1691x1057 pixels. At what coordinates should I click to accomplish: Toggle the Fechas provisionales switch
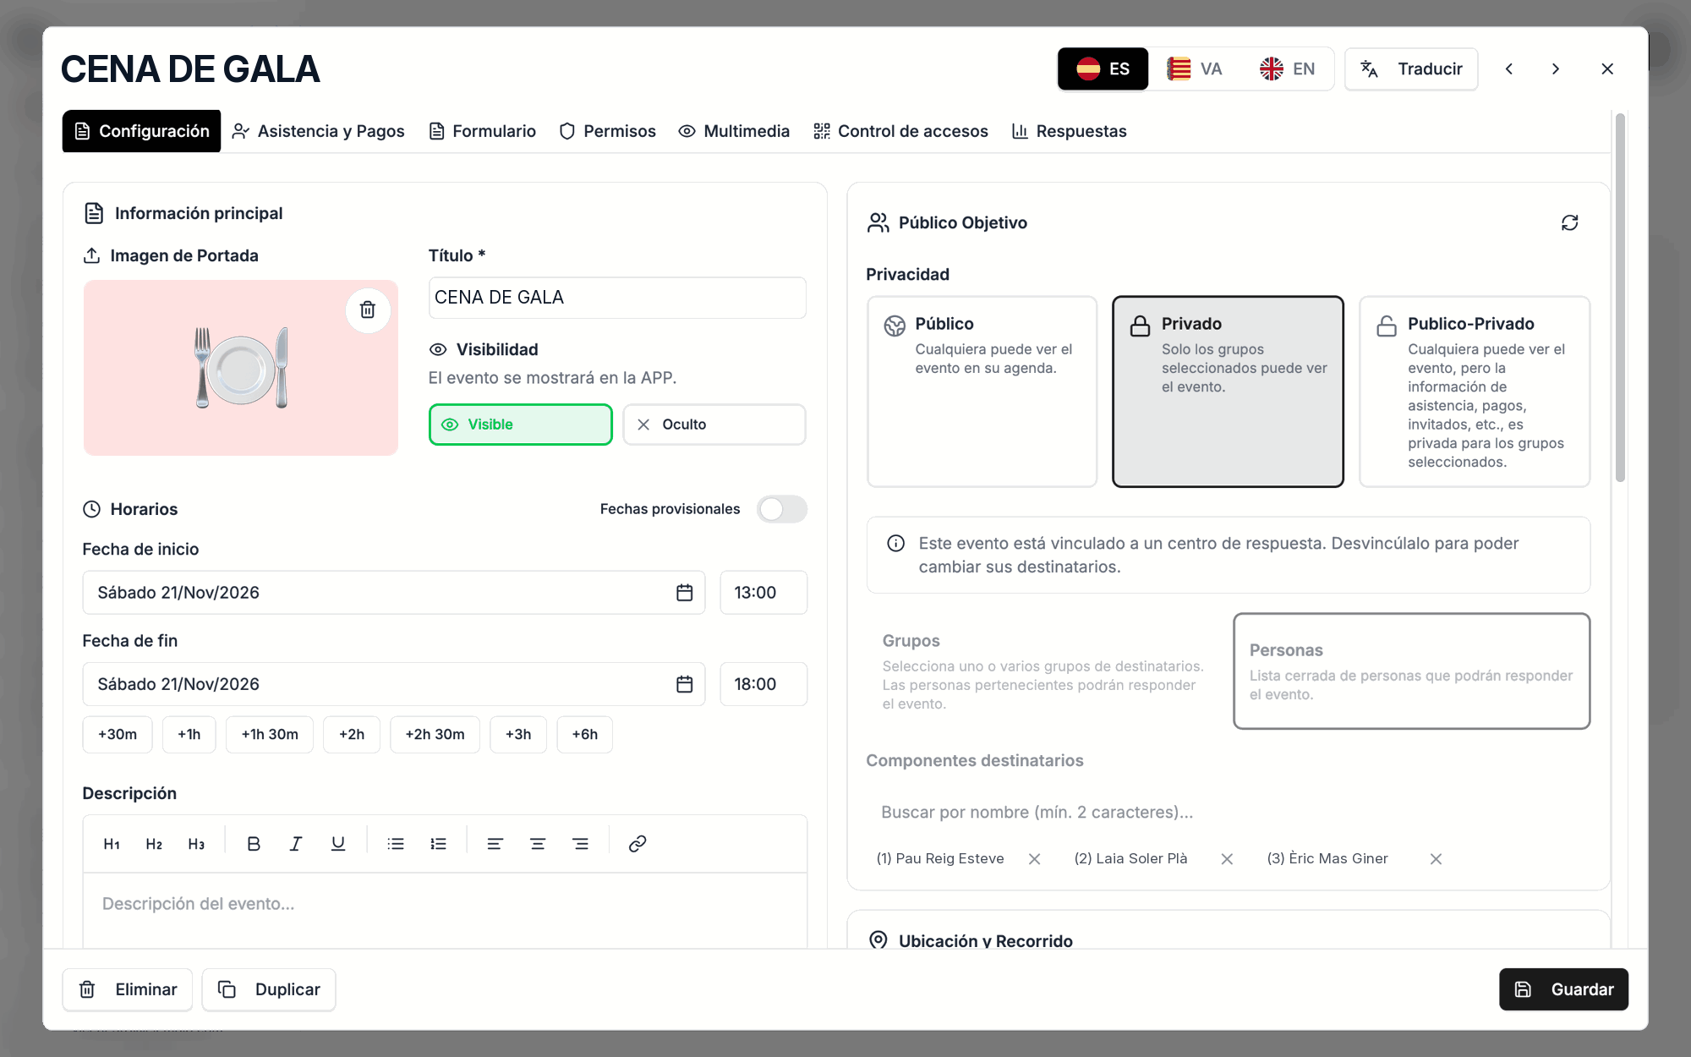[x=781, y=509]
